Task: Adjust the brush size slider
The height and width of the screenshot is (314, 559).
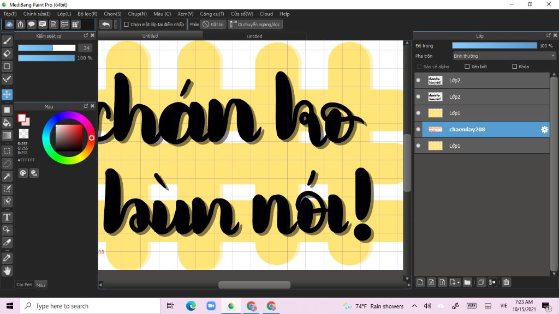Action: [47, 48]
